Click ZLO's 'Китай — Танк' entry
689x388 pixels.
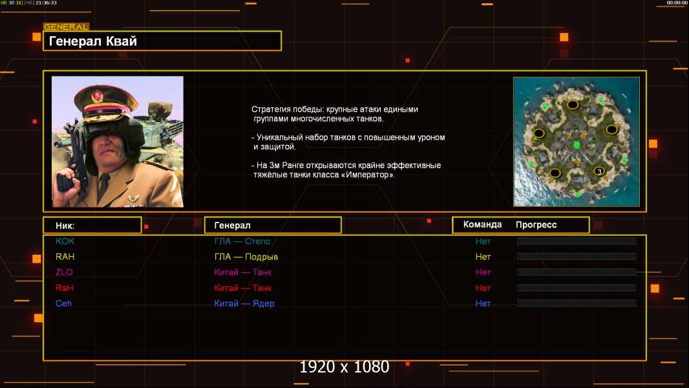pos(243,272)
